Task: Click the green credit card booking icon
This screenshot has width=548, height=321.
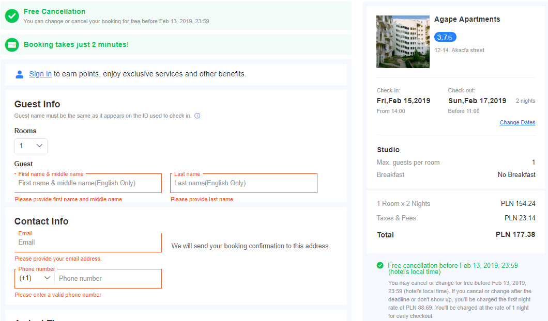Action: pyautogui.click(x=12, y=45)
